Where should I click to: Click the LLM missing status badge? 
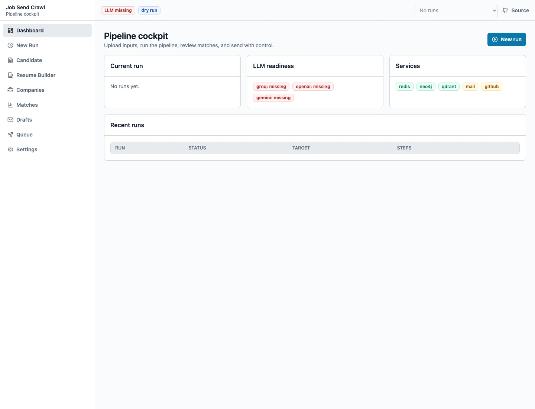click(118, 10)
